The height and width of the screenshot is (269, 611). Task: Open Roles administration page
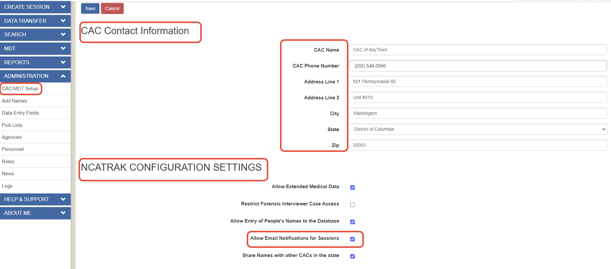[8, 161]
